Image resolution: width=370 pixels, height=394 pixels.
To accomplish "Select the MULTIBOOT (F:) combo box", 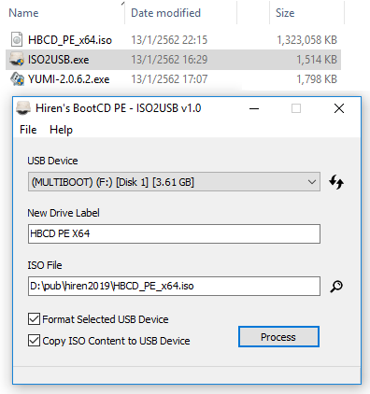I will click(x=174, y=182).
